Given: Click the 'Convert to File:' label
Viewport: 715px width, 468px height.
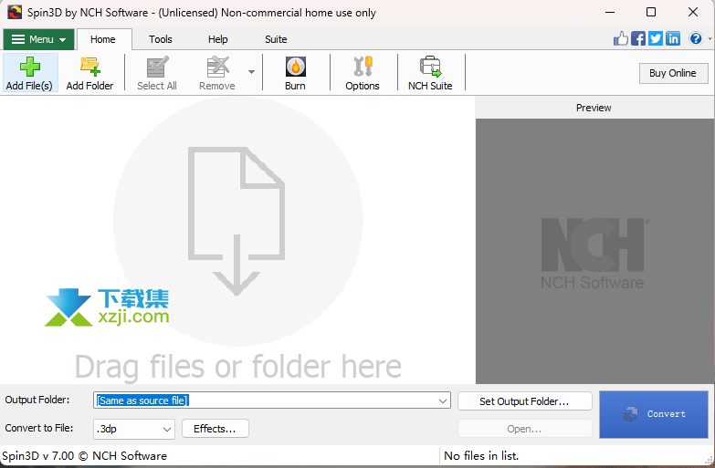Looking at the screenshot, I should click(39, 428).
